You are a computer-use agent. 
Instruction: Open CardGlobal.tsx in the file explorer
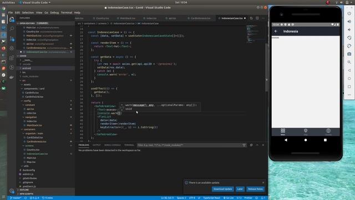click(x=34, y=138)
